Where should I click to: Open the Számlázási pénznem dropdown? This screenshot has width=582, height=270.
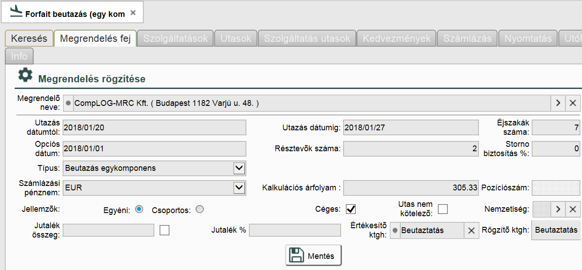coord(239,188)
